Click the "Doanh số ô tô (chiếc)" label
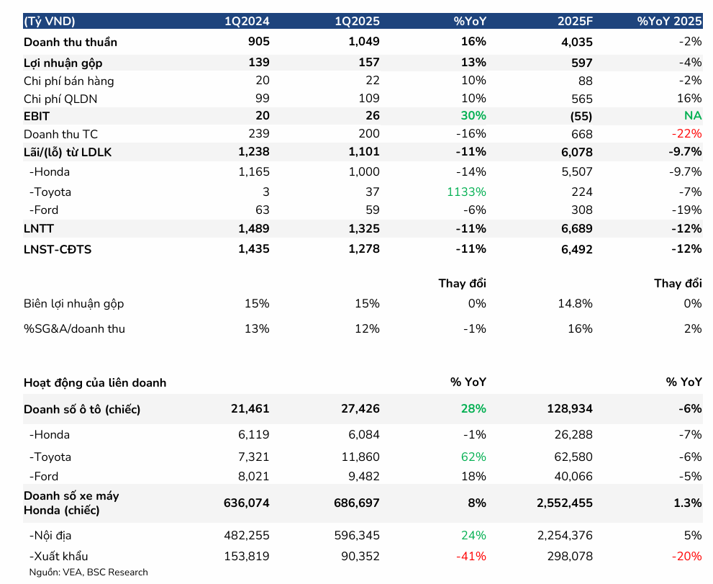The height and width of the screenshot is (584, 713). tap(82, 409)
